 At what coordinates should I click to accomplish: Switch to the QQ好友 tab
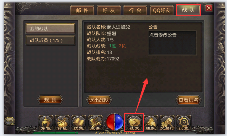coord(162,10)
